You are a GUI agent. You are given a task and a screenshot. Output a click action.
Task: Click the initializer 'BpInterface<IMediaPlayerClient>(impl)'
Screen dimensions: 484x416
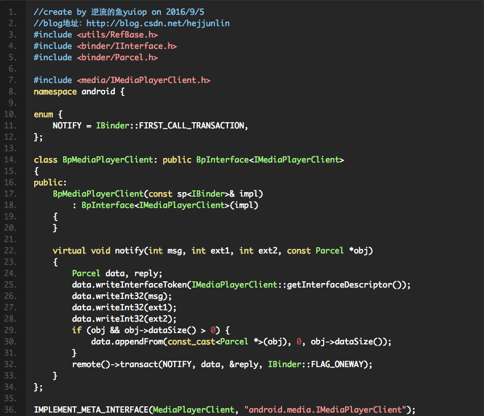[170, 205]
